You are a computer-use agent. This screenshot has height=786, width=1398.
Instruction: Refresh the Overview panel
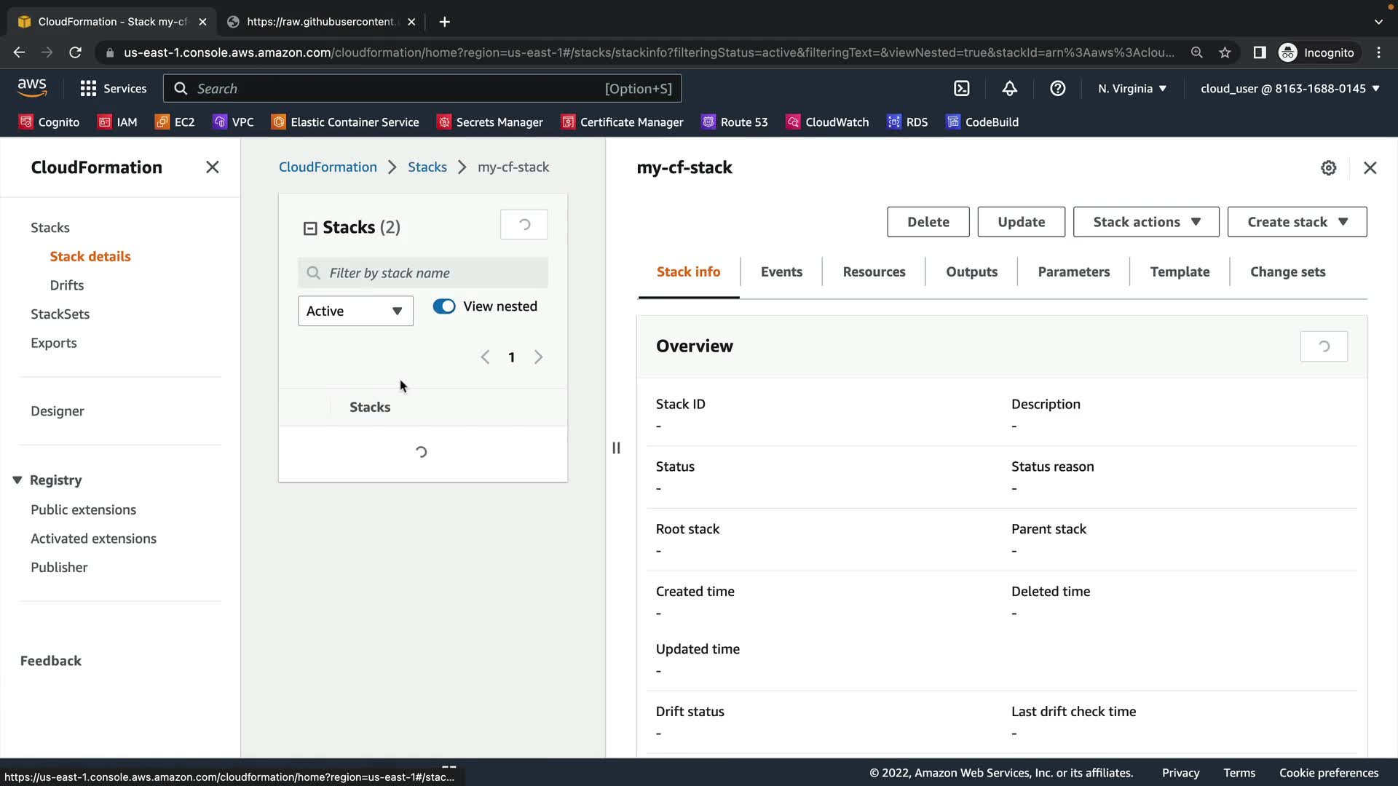[1323, 346]
